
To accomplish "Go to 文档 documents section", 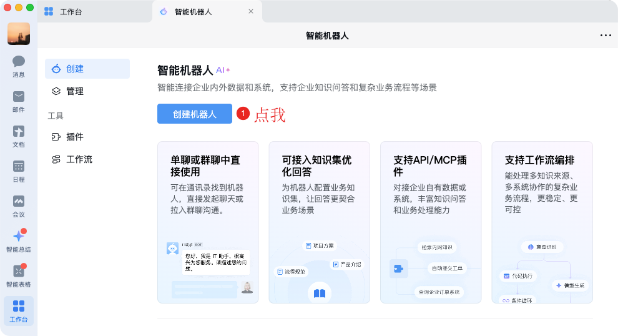I will click(x=19, y=136).
